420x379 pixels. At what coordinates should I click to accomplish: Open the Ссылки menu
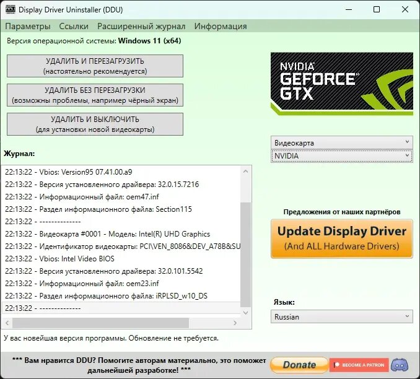coord(74,26)
